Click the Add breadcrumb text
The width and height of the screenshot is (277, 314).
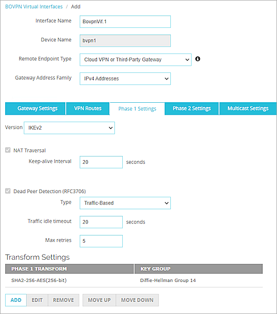[76, 7]
